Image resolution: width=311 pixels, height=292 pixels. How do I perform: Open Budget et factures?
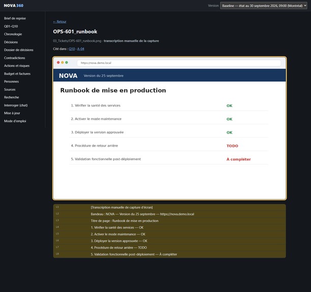pyautogui.click(x=17, y=74)
